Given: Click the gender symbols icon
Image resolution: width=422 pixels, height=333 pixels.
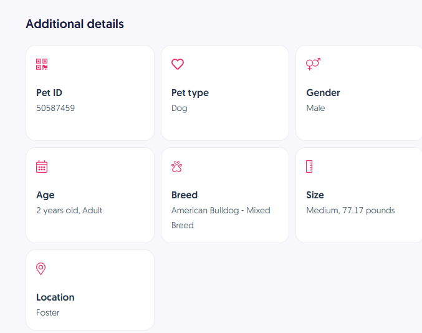Looking at the screenshot, I should (313, 64).
